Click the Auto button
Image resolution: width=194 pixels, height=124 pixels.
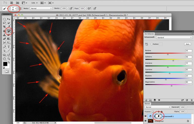[x=187, y=44]
